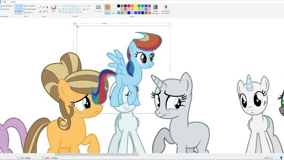
Task: Click the rectangular Auswählen selection tool
Action: 19,8
